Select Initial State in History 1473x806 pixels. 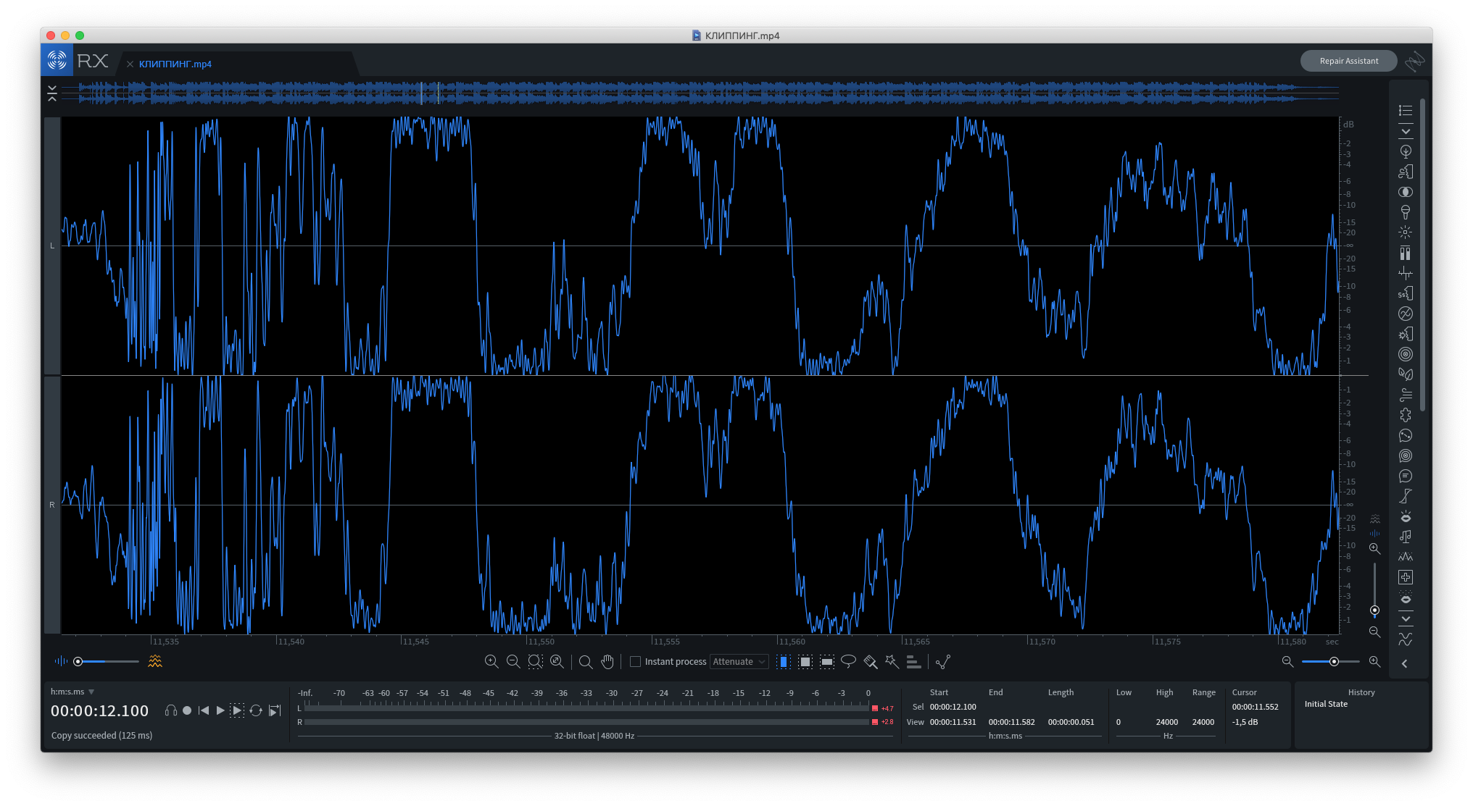pyautogui.click(x=1326, y=704)
